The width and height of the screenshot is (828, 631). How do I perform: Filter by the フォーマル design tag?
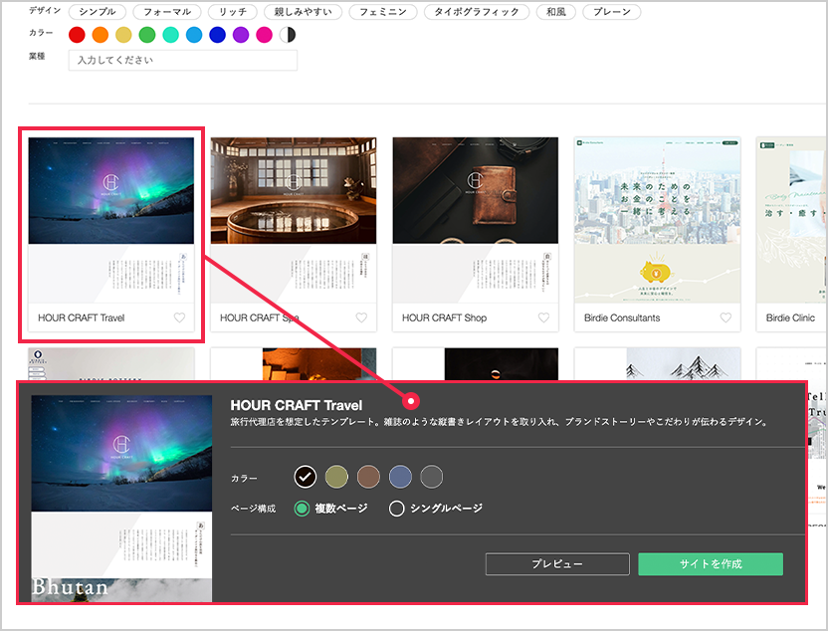[166, 13]
